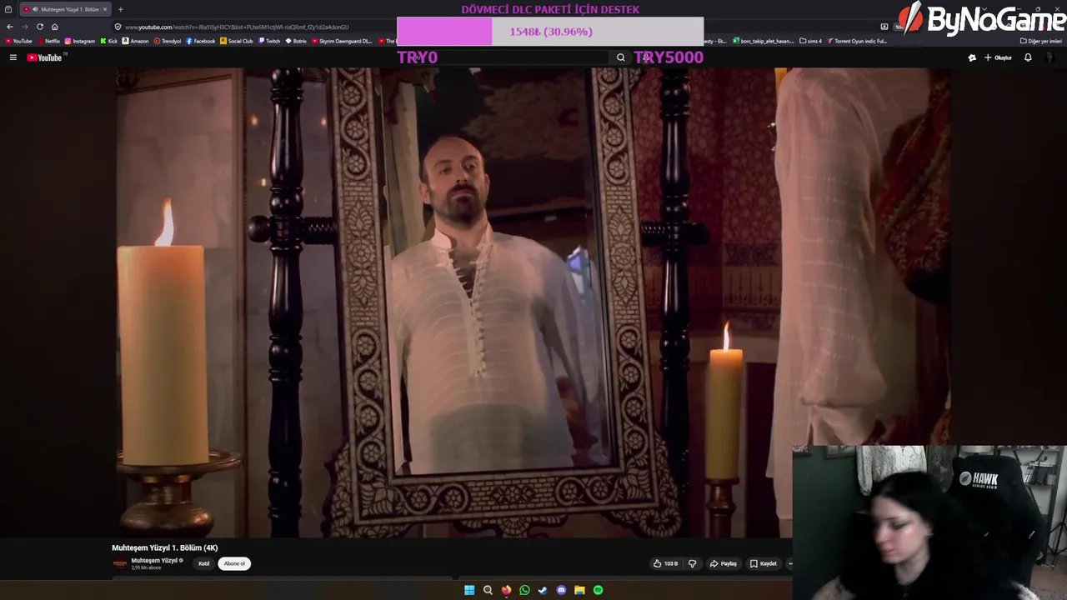Reload the current page
The image size is (1067, 600).
click(x=39, y=27)
